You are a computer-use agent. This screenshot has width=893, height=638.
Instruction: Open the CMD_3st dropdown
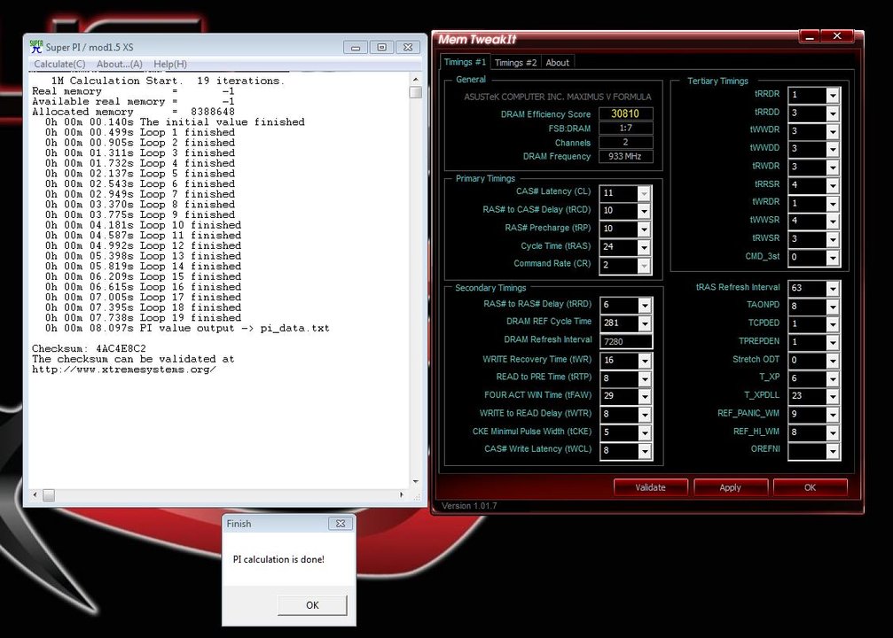[833, 258]
